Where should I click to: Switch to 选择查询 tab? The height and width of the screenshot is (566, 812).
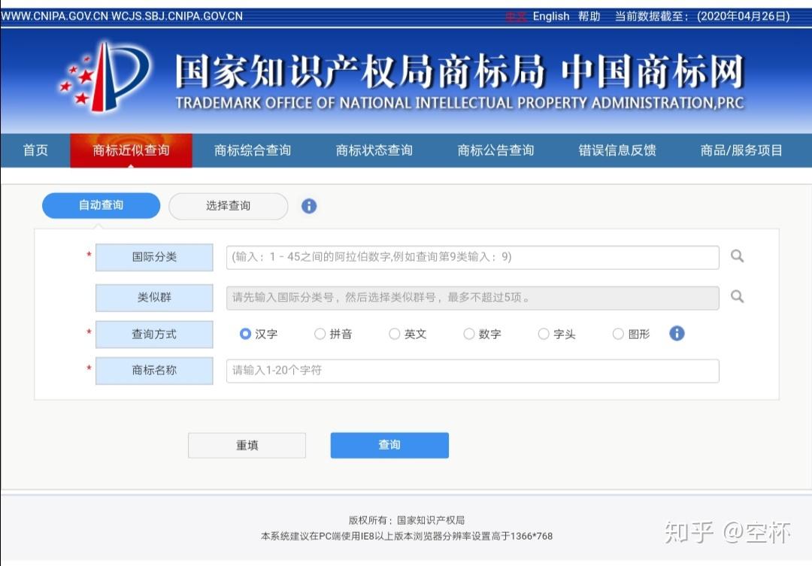click(229, 206)
